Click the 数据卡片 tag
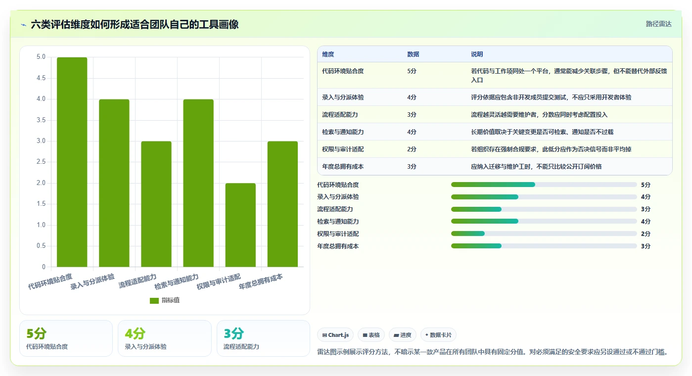 tap(438, 335)
